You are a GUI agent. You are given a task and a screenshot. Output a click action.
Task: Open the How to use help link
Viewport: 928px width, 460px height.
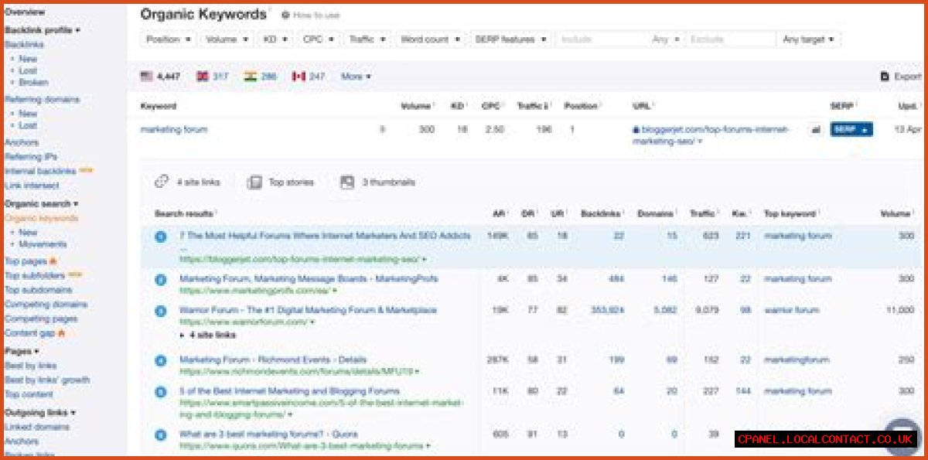click(x=310, y=15)
